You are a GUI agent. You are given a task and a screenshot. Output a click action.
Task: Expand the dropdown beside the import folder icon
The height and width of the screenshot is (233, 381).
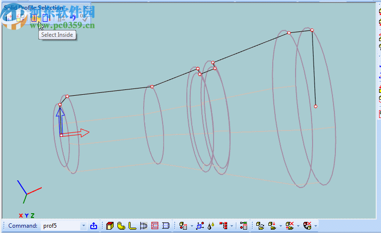[281, 226]
